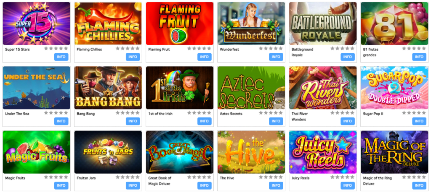This screenshot has width=431, height=193.
Task: Rate The Hive with the first star
Action: [x=261, y=177]
